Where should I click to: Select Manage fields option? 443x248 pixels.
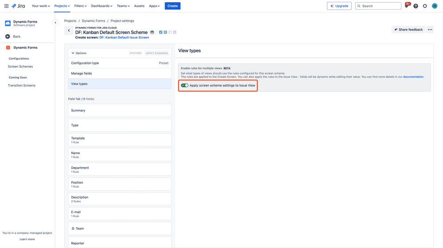point(120,74)
